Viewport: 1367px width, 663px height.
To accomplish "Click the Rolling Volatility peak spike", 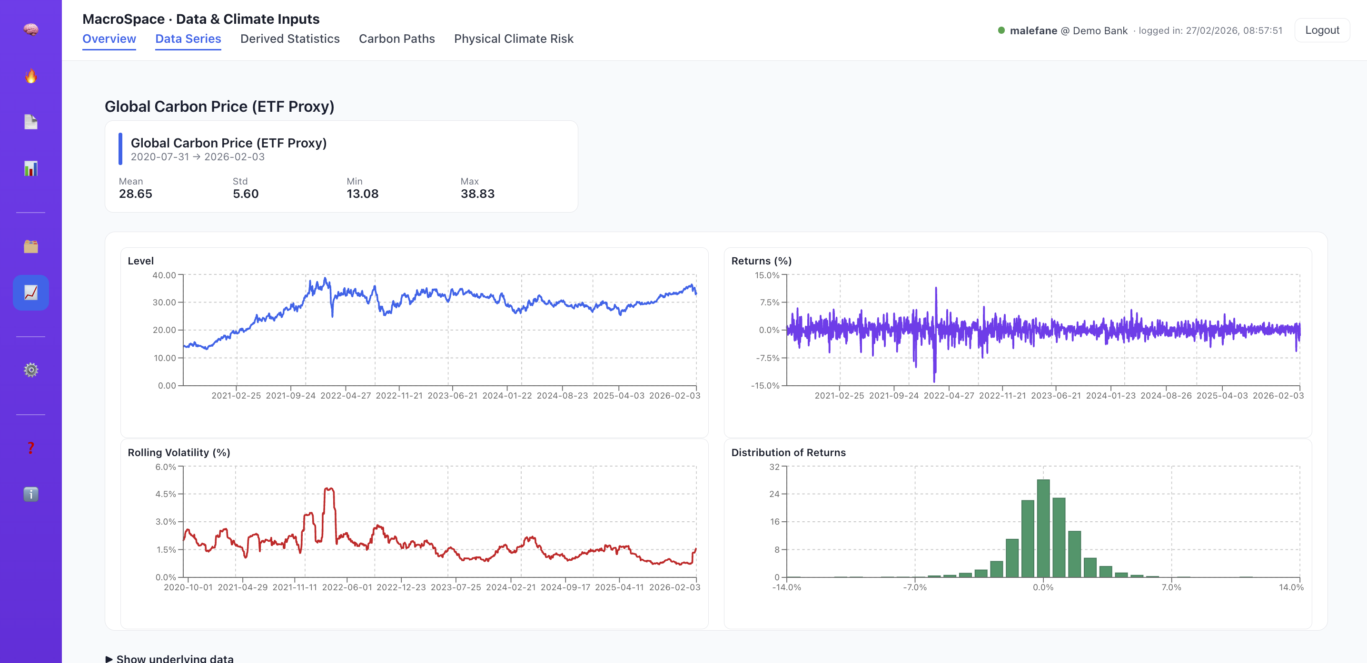I will click(329, 489).
